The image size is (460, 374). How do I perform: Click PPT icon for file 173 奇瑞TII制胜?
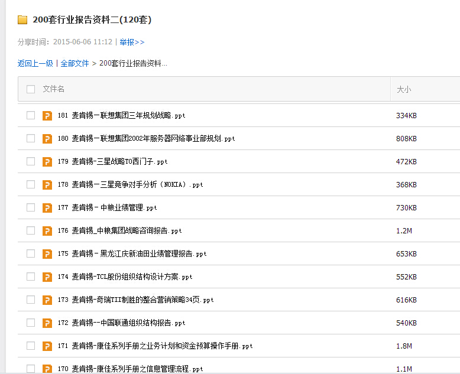(47, 300)
